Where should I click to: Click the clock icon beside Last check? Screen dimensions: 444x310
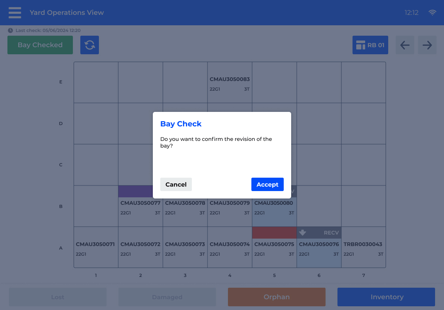pyautogui.click(x=10, y=30)
